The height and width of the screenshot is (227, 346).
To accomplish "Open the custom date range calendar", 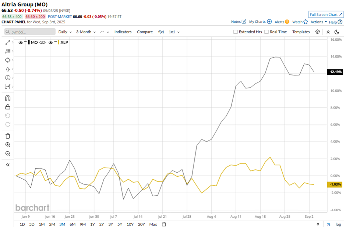I will (x=164, y=224).
